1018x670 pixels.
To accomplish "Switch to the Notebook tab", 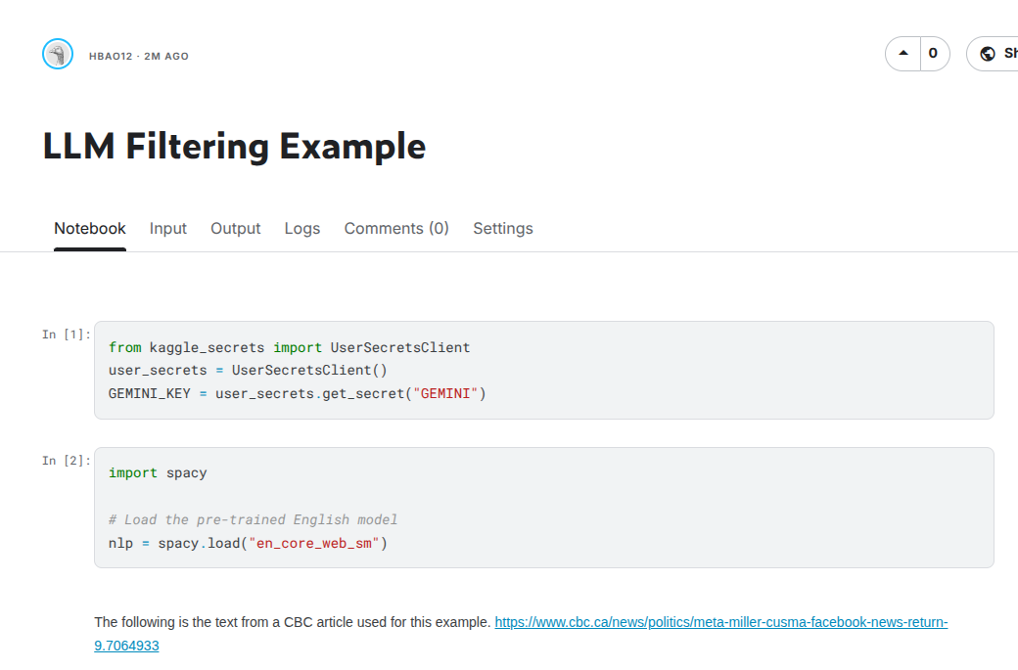I will pyautogui.click(x=90, y=228).
